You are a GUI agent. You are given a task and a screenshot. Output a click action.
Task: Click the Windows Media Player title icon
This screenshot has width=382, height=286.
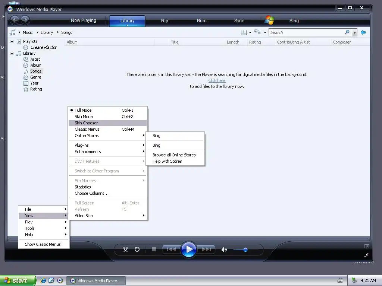click(x=10, y=9)
